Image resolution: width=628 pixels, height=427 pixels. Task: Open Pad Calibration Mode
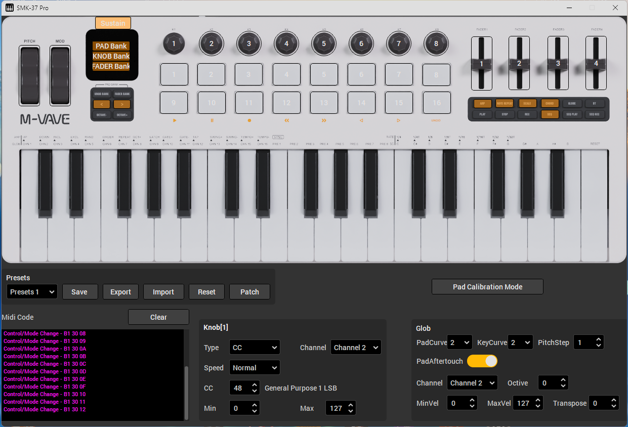[x=487, y=287]
